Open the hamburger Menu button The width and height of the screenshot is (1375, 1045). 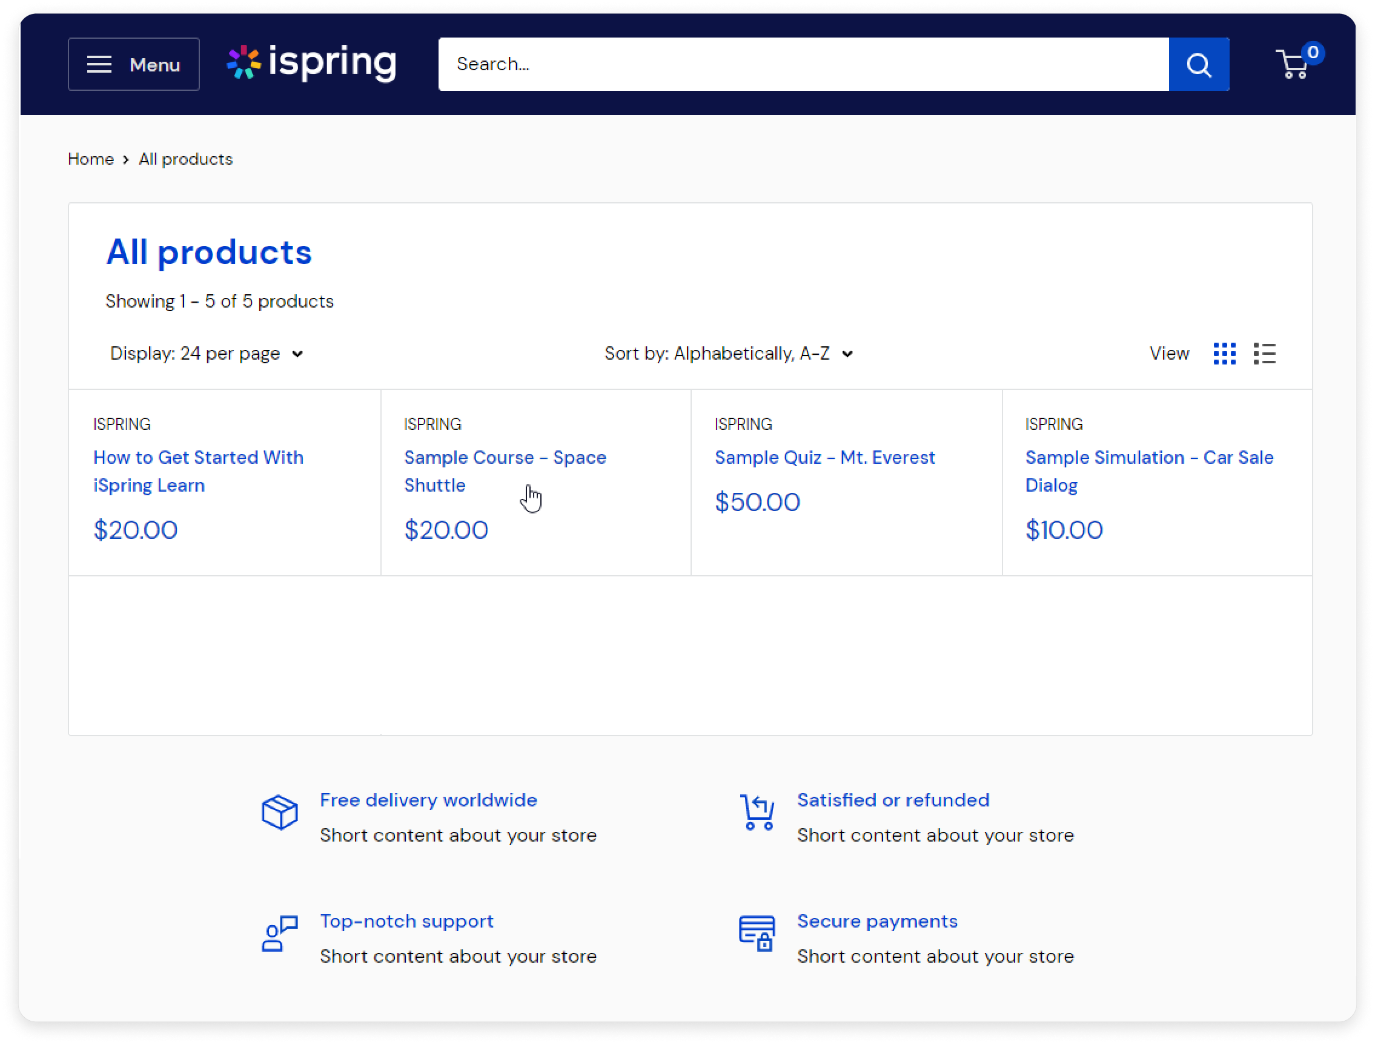(133, 64)
